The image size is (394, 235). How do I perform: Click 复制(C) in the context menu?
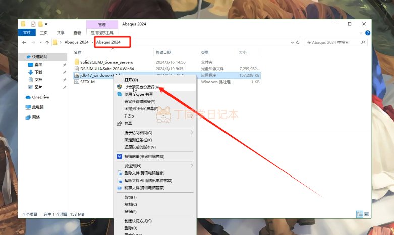coord(130,204)
